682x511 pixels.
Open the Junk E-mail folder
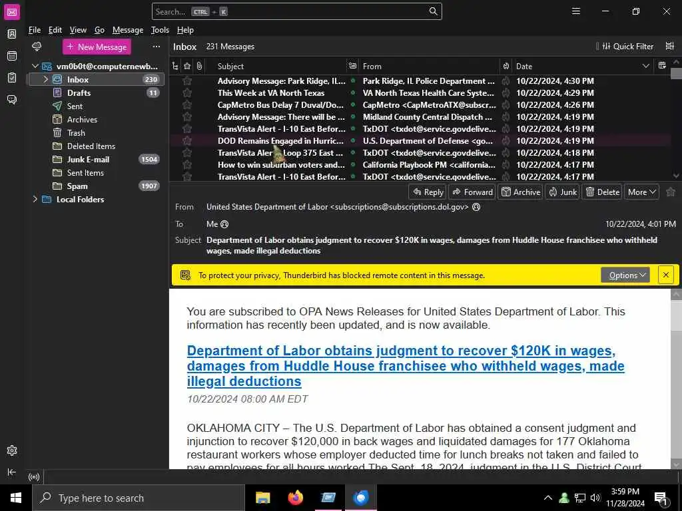97,160
